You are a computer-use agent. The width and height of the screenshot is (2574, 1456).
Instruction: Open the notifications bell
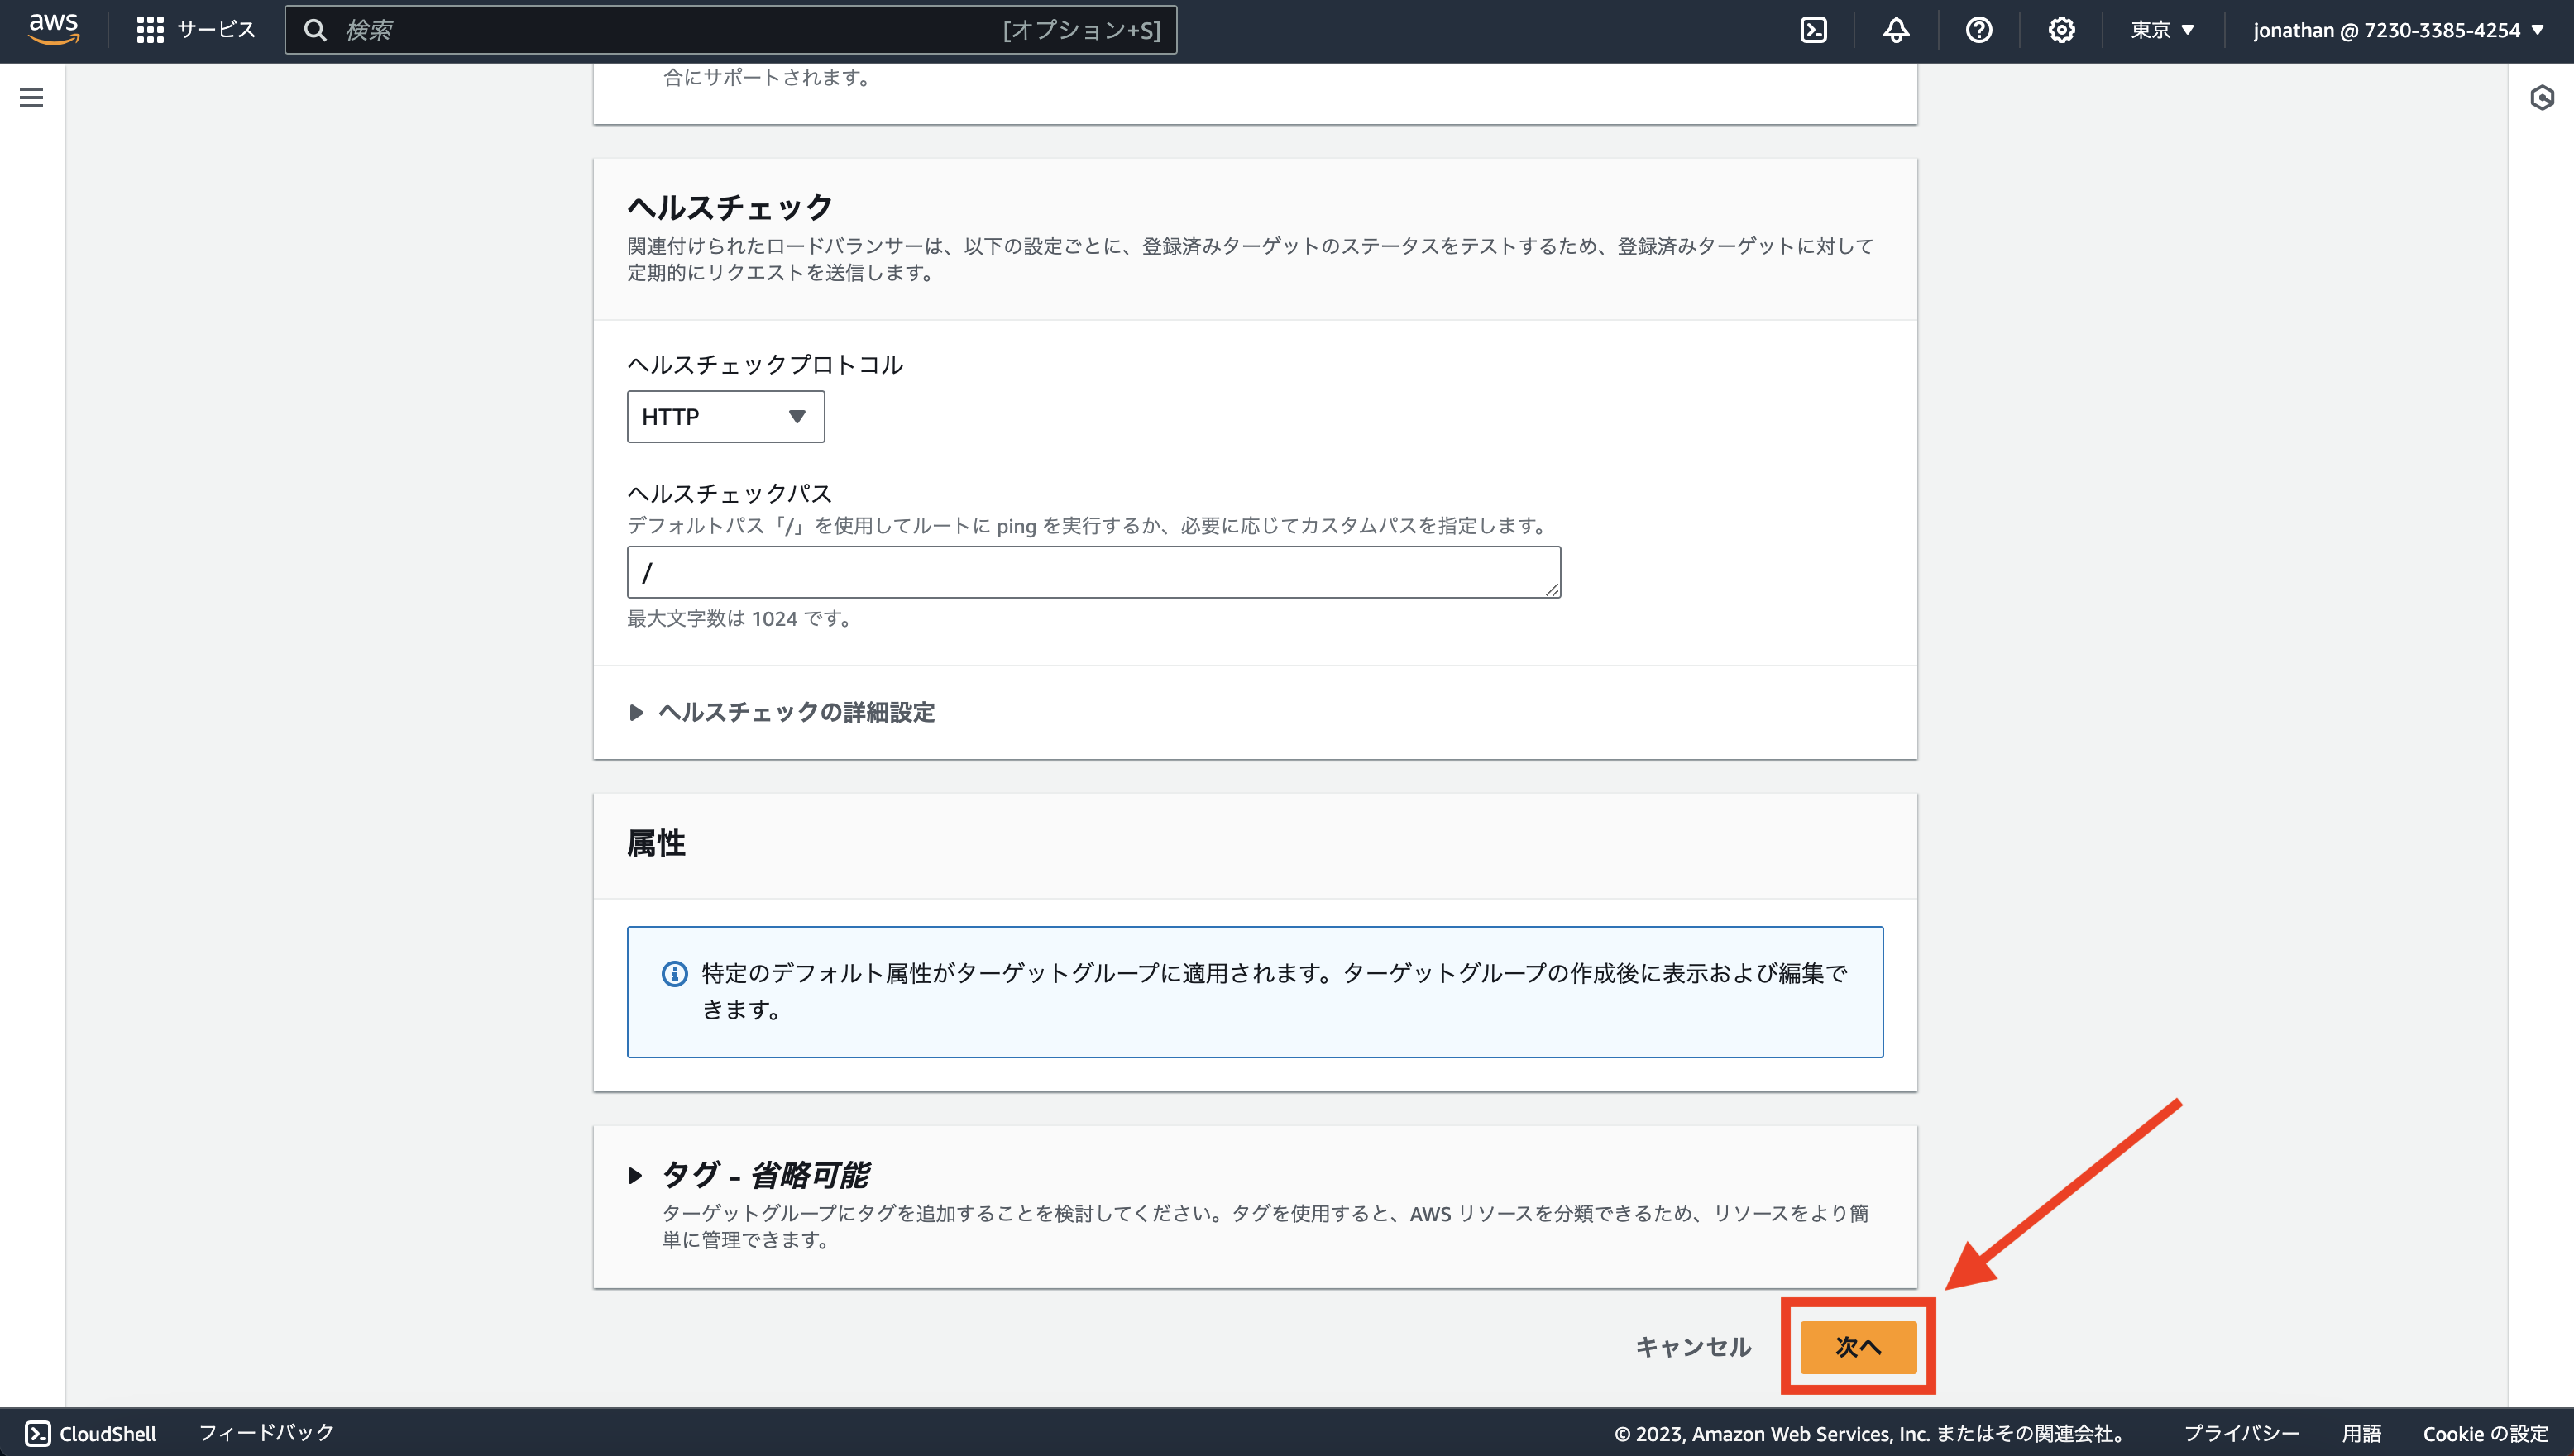pos(1897,29)
